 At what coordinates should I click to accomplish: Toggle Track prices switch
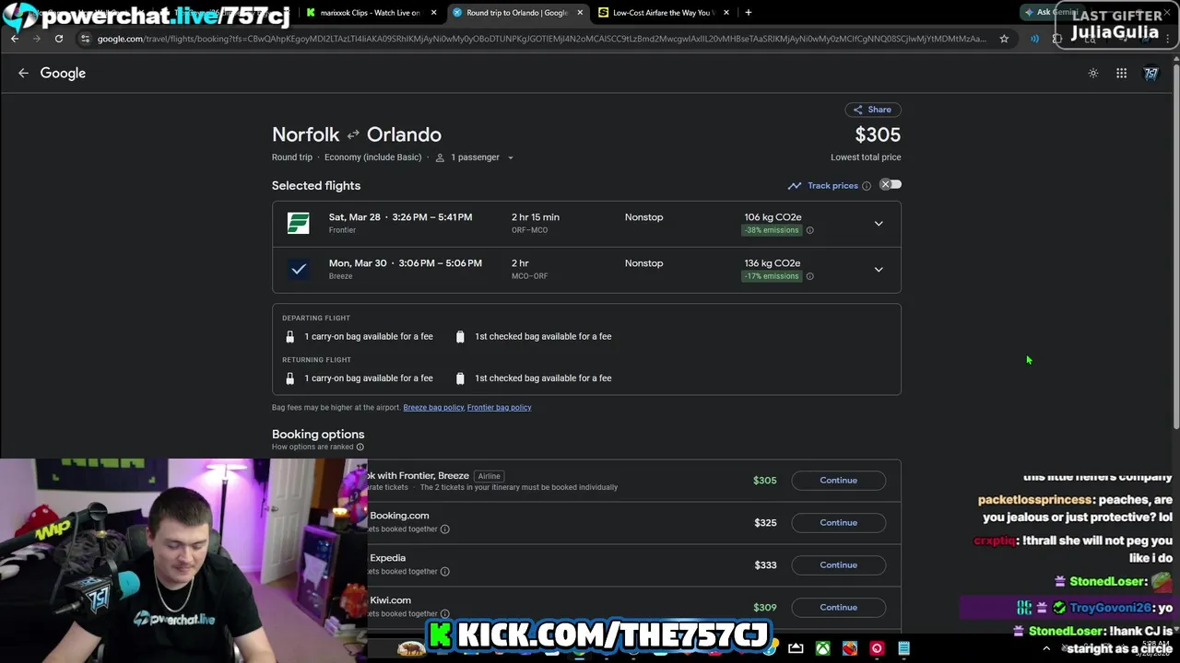click(890, 185)
